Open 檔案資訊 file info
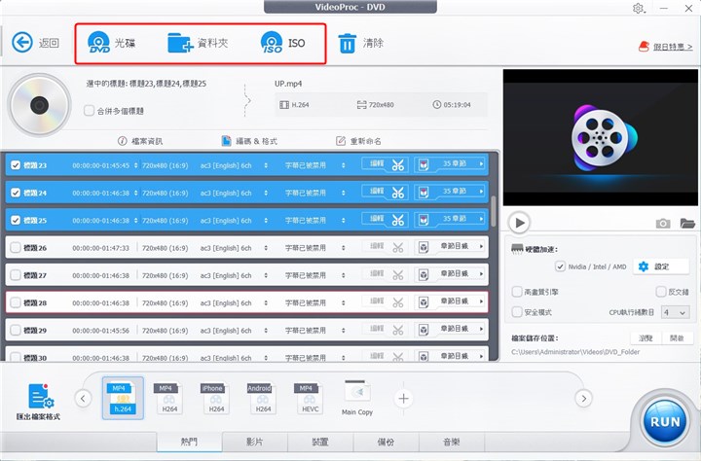The width and height of the screenshot is (701, 461). point(140,141)
